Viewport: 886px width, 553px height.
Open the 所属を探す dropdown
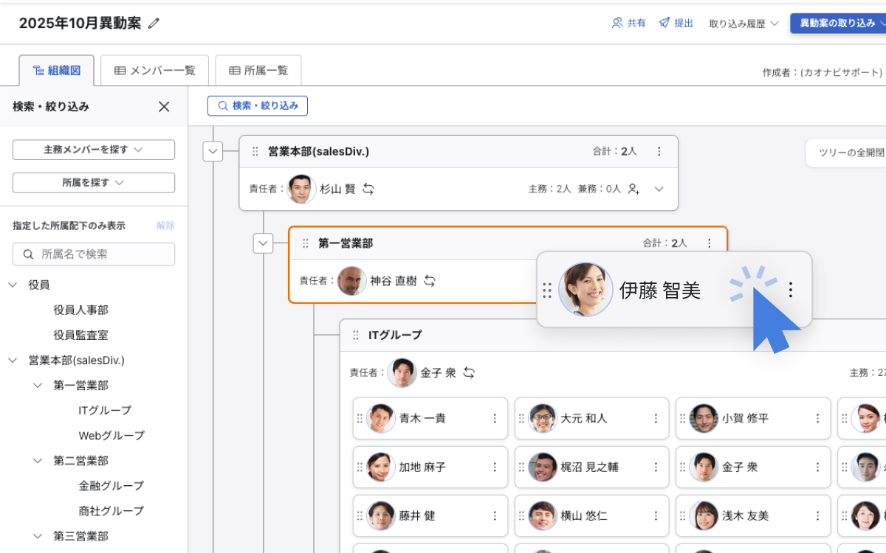click(94, 182)
